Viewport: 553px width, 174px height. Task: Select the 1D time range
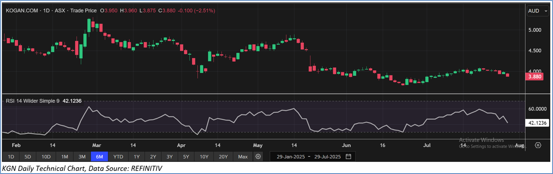(11, 157)
